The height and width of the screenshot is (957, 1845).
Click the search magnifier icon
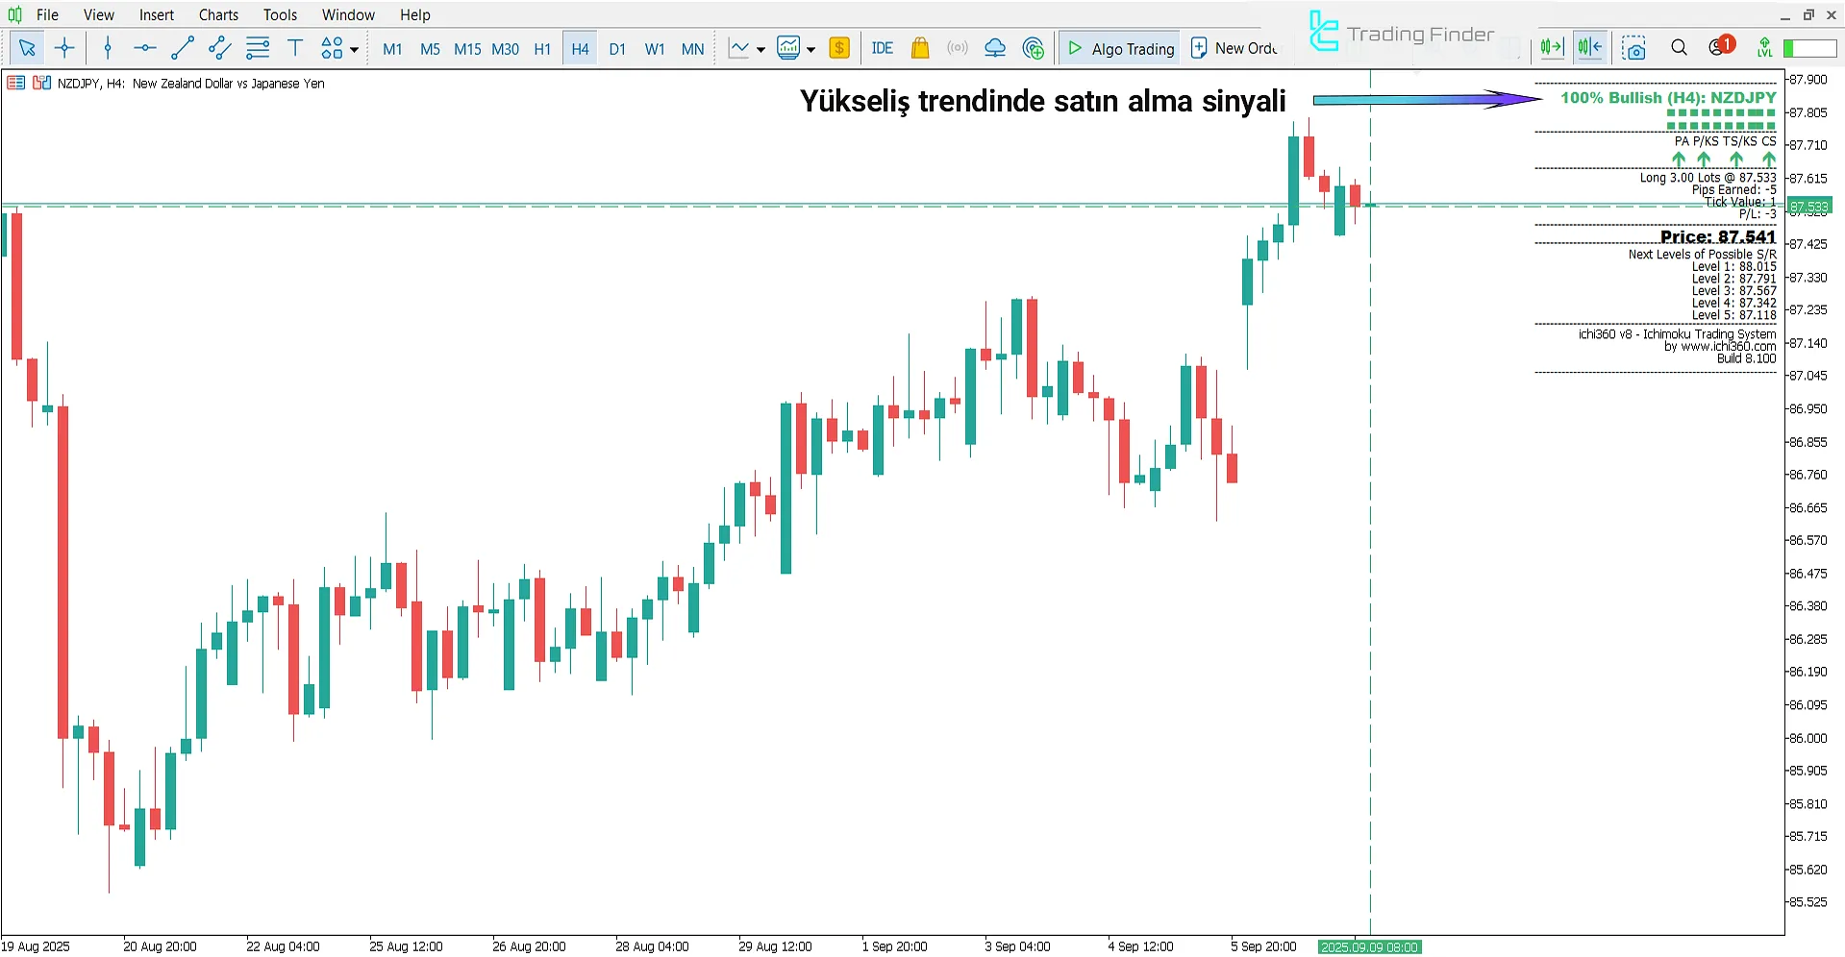click(1679, 48)
